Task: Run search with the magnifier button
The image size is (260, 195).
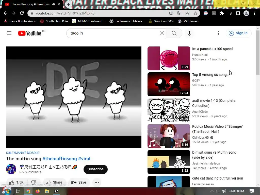Action: click(x=174, y=33)
